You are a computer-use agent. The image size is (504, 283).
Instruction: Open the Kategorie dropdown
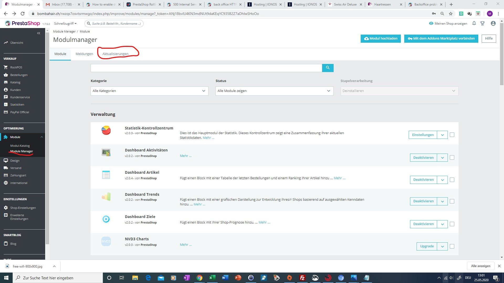pyautogui.click(x=149, y=91)
